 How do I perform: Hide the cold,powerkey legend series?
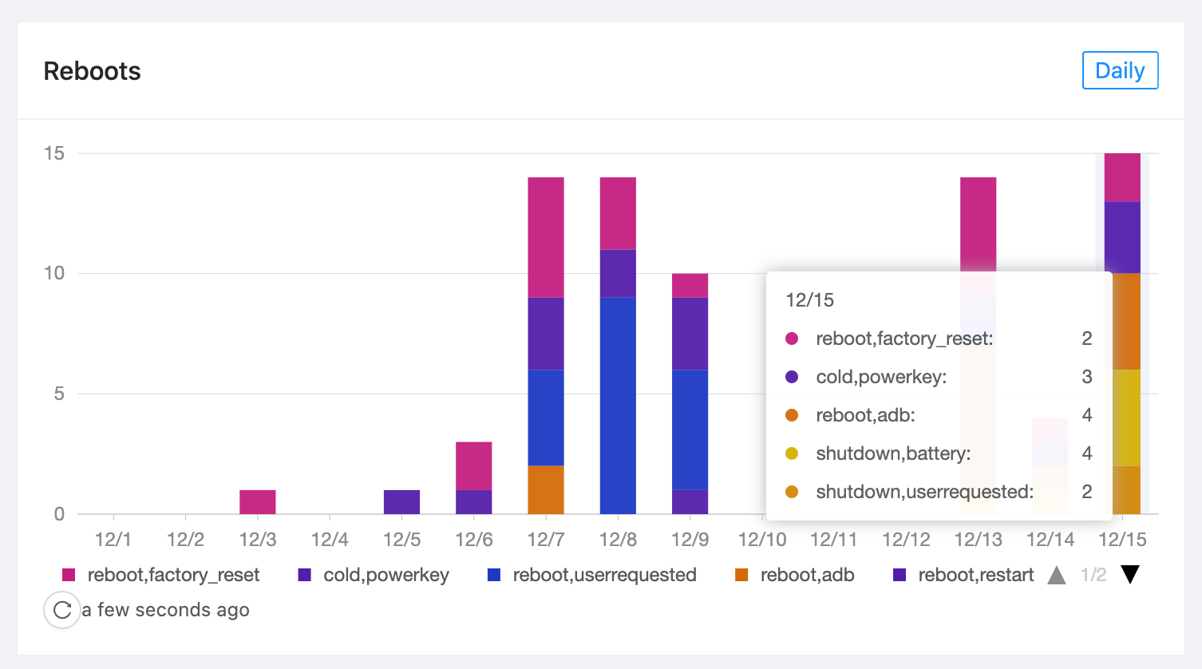click(386, 575)
